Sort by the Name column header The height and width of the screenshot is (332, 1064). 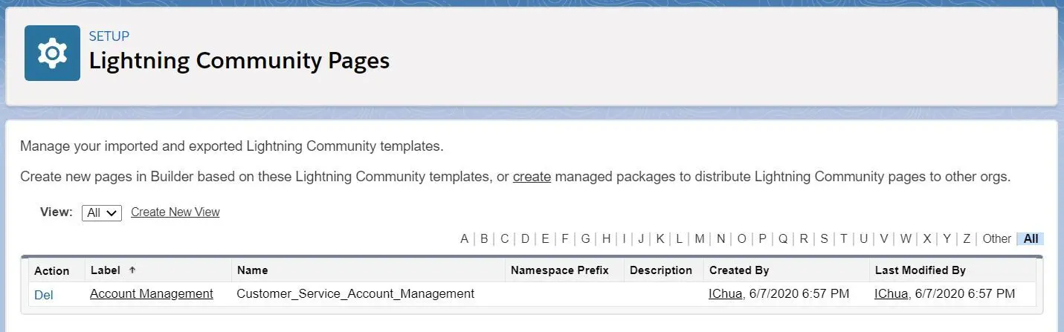[x=252, y=270]
